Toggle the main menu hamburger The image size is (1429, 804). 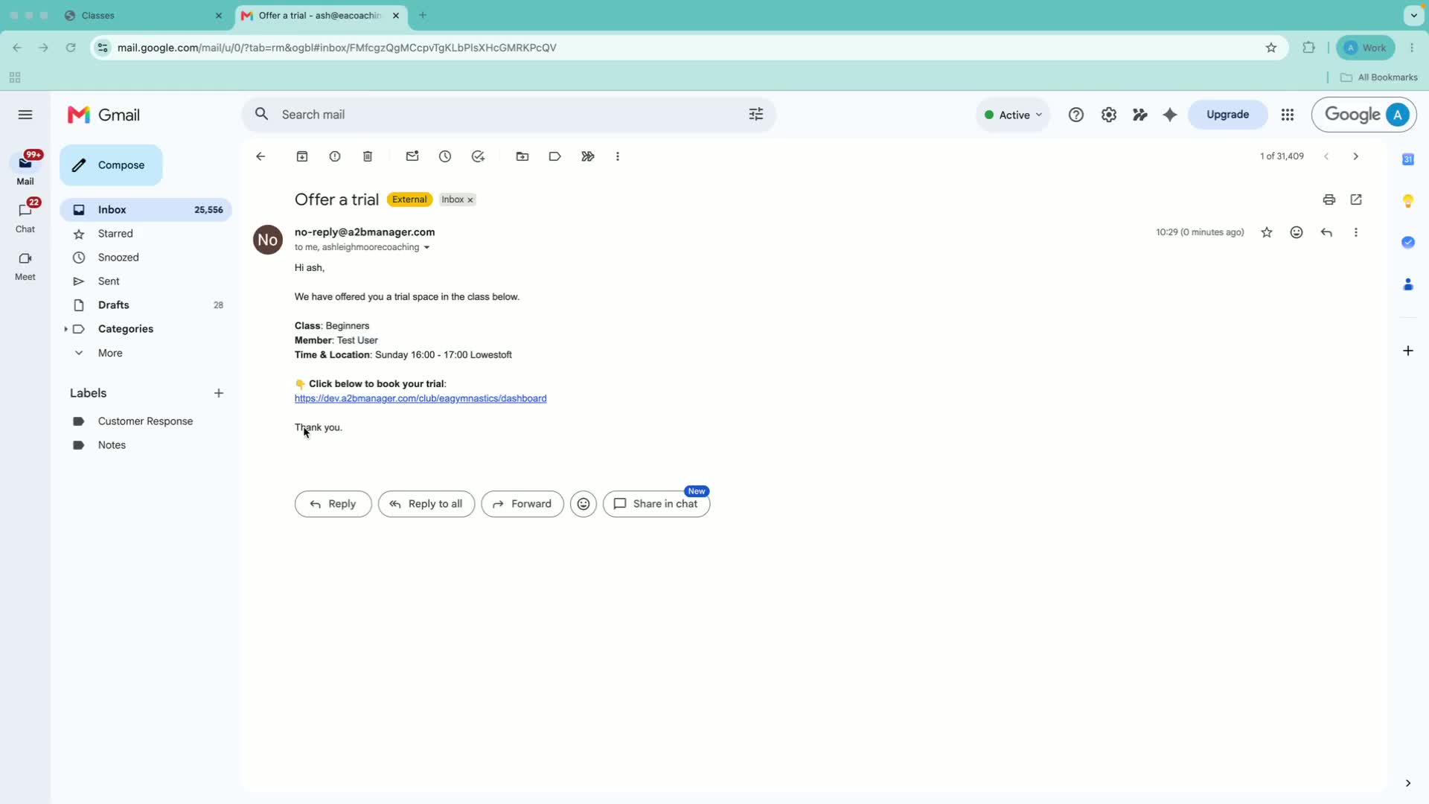click(x=25, y=115)
